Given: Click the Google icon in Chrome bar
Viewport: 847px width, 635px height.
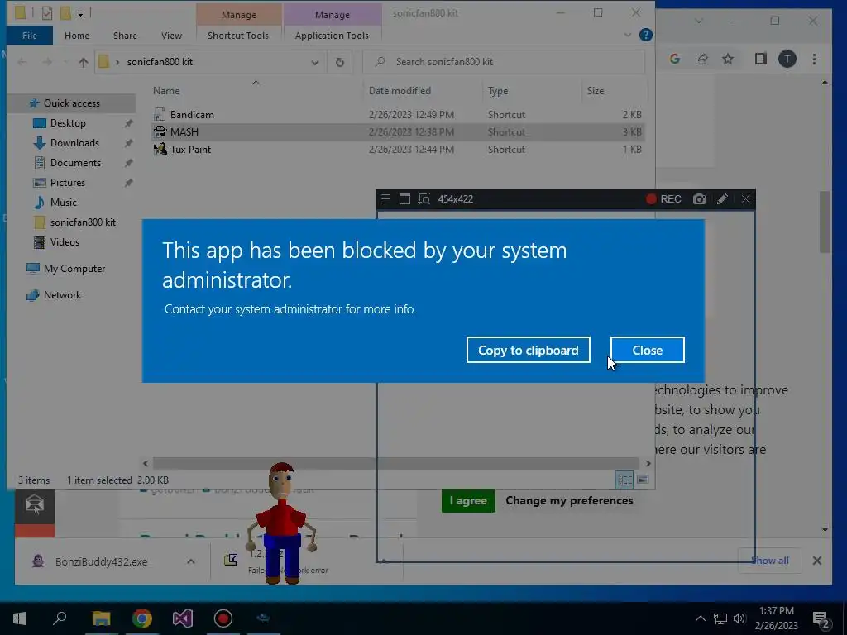Looking at the screenshot, I should 675,59.
